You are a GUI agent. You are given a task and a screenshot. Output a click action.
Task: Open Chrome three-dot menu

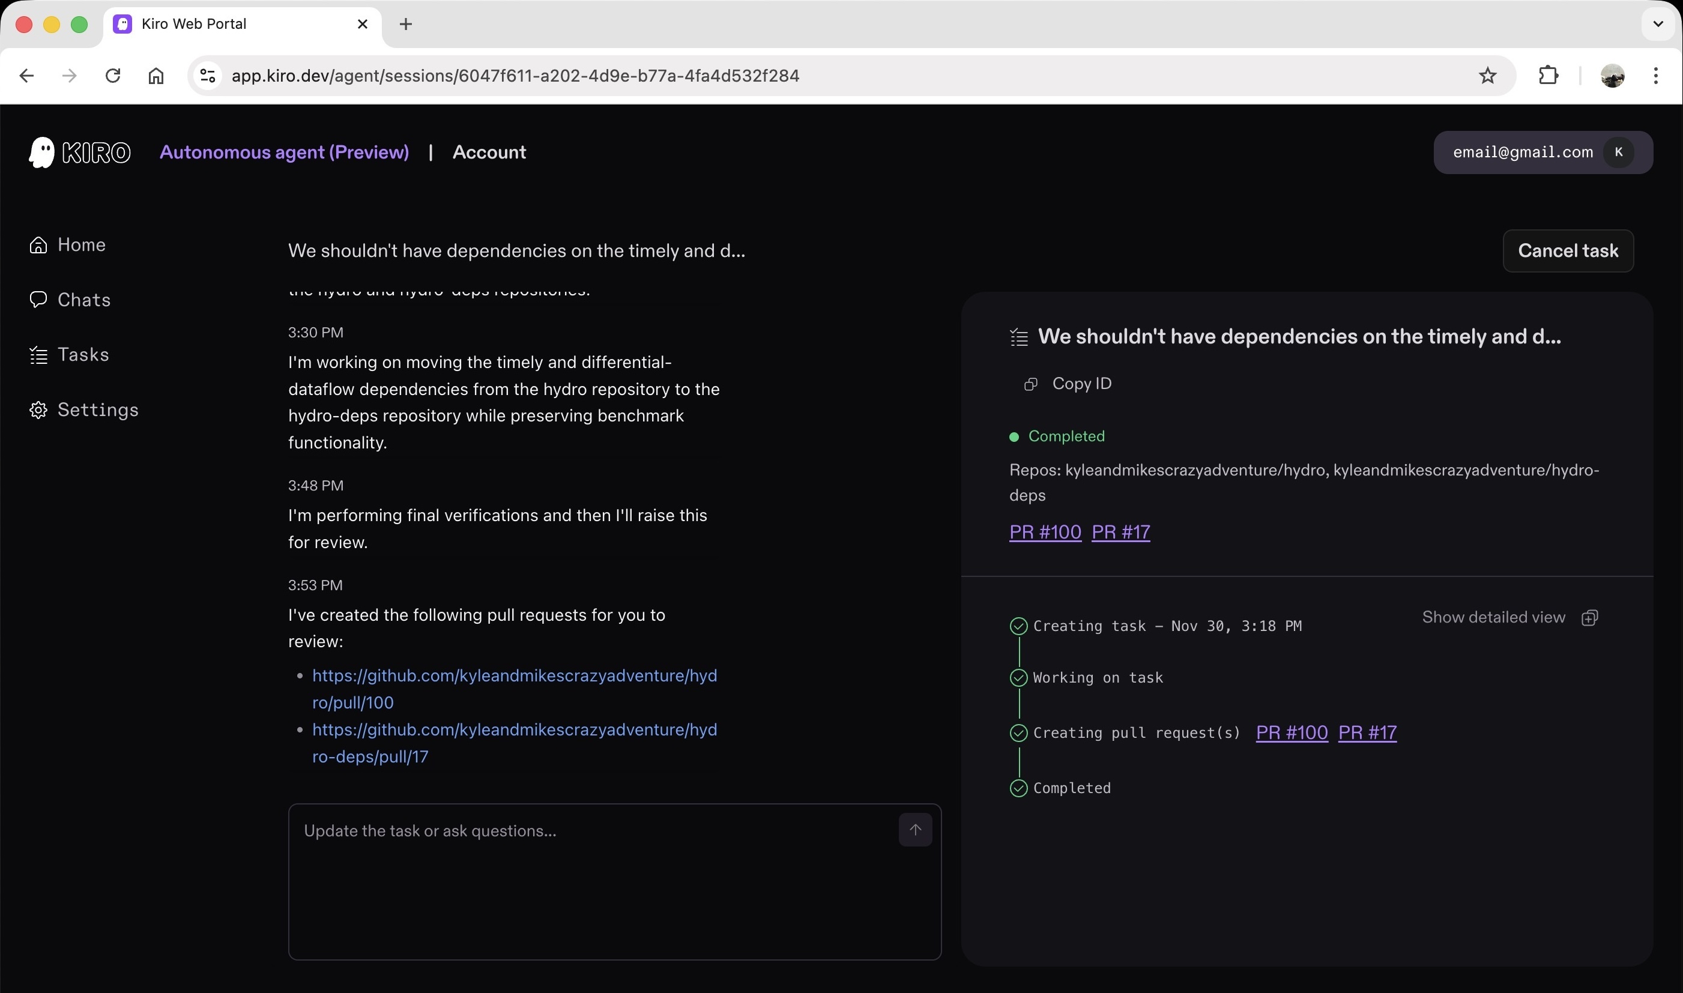tap(1655, 76)
